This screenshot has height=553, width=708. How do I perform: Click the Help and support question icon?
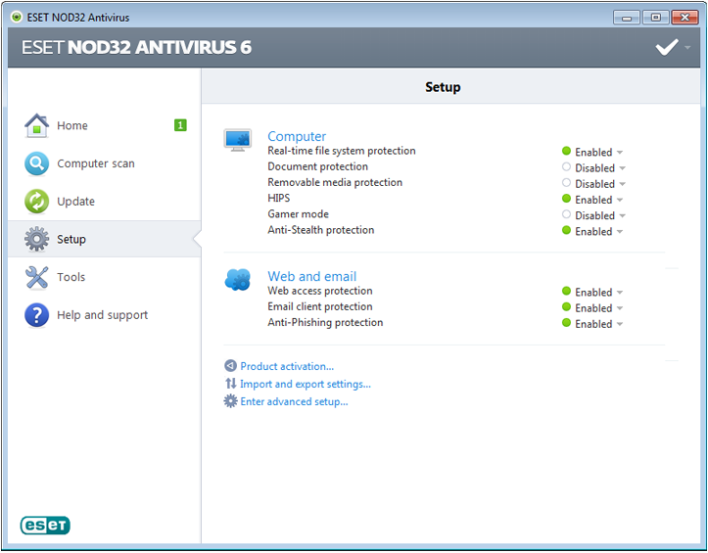tap(36, 315)
